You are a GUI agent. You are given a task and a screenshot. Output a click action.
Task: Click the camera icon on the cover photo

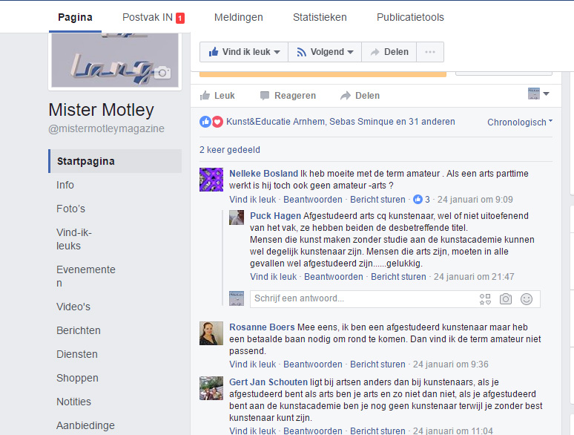coord(162,72)
